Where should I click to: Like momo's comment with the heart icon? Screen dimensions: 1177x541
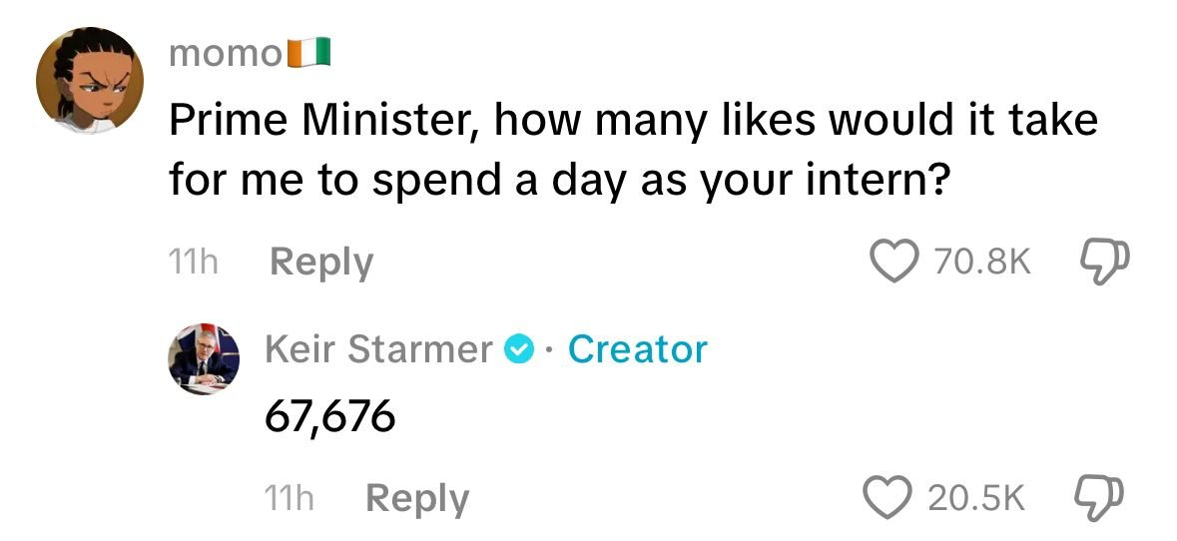pos(895,262)
